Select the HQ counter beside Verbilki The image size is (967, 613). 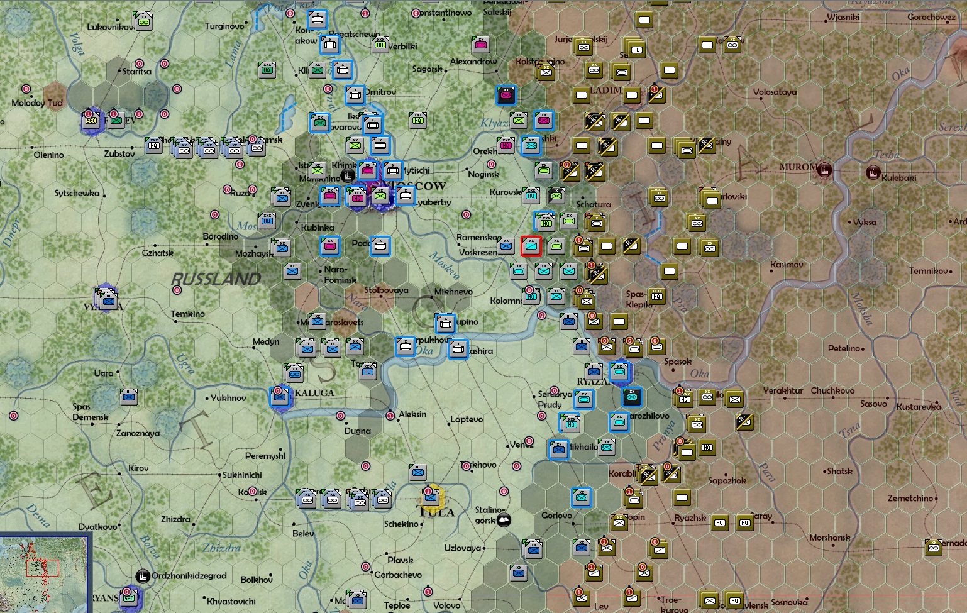(380, 45)
